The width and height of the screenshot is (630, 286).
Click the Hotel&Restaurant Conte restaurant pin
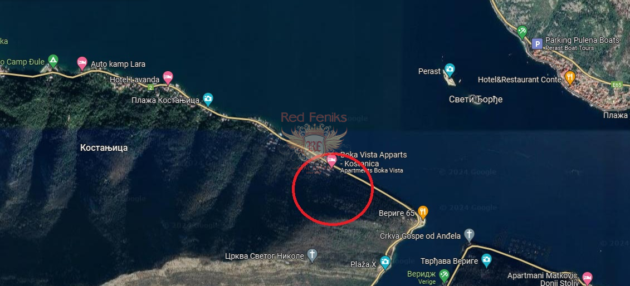click(570, 77)
